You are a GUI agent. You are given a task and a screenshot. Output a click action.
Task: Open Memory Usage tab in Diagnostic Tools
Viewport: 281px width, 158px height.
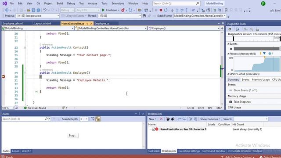[x=260, y=79]
